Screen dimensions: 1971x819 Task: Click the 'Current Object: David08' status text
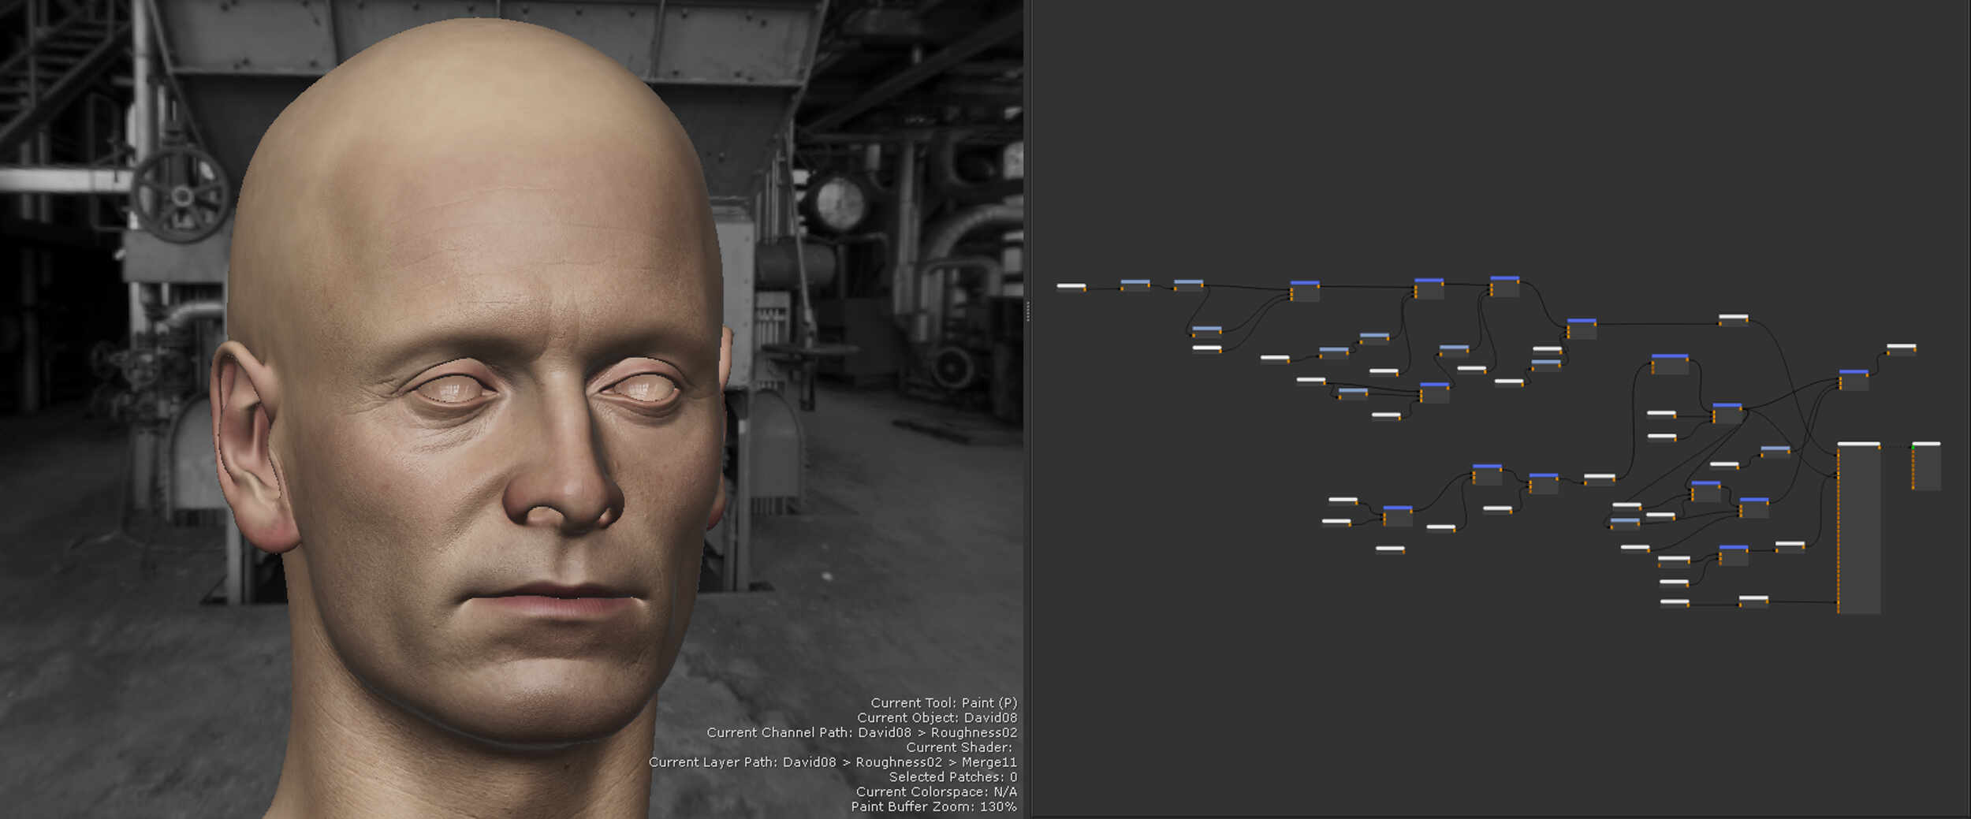[x=937, y=717]
